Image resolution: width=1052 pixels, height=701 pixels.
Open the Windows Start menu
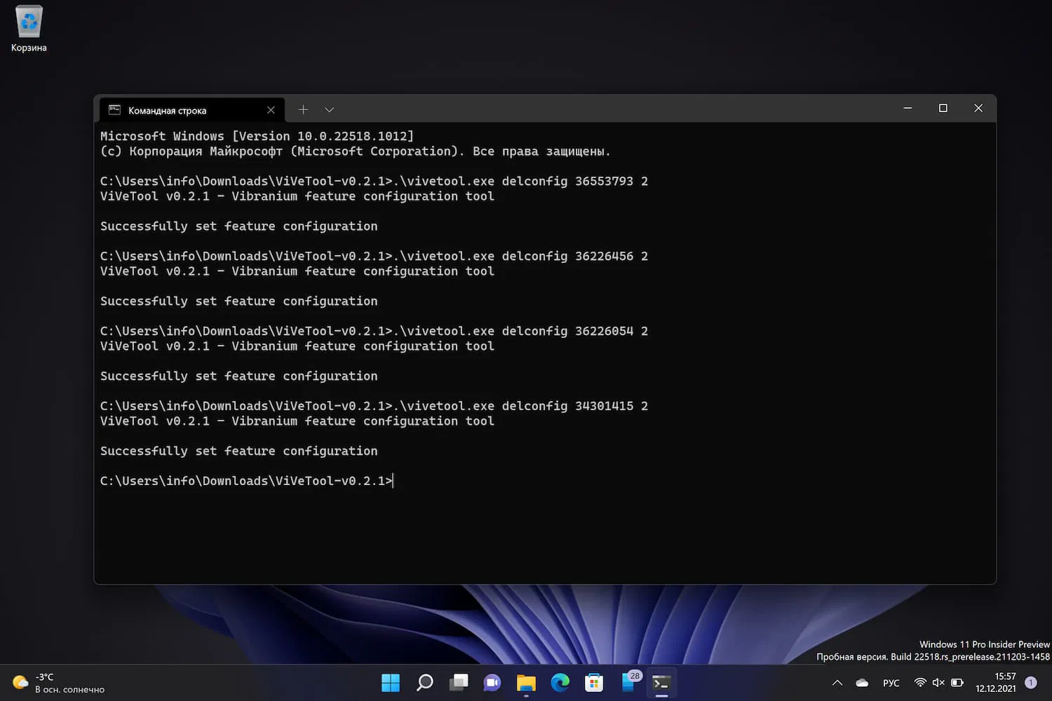[391, 683]
